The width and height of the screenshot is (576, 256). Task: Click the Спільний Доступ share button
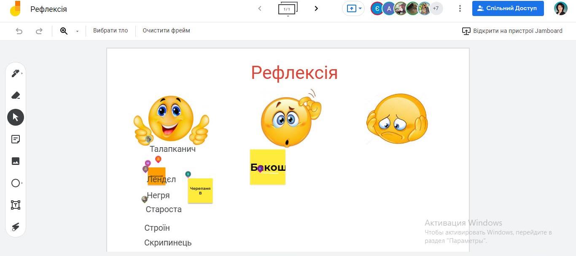[x=508, y=8]
